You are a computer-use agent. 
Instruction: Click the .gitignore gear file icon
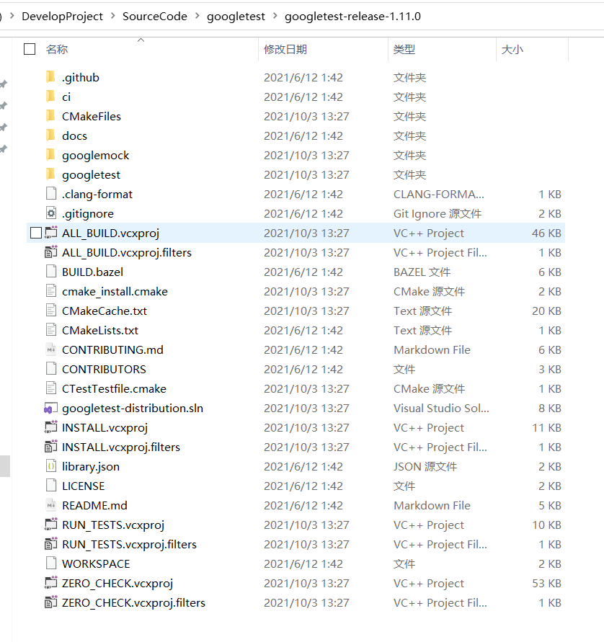(50, 213)
